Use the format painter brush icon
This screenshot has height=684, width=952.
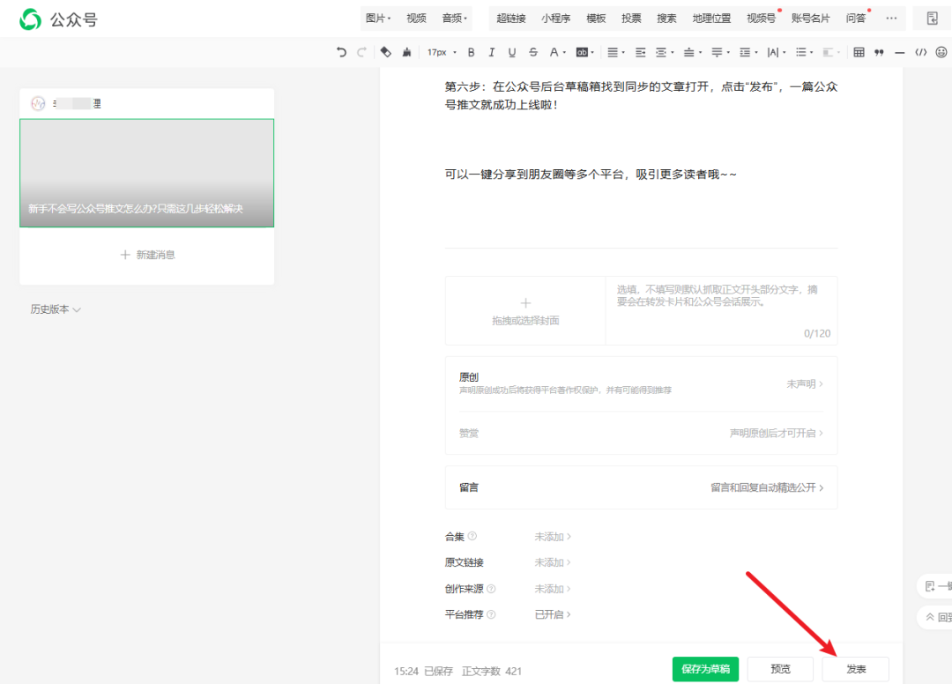pos(406,53)
